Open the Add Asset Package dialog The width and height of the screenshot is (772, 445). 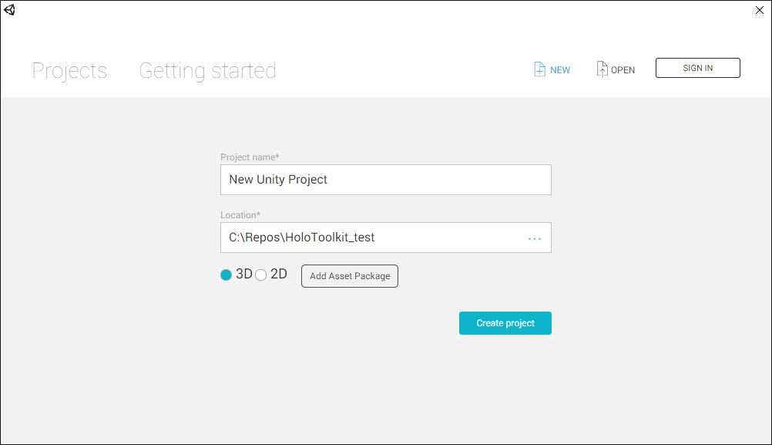pos(349,275)
